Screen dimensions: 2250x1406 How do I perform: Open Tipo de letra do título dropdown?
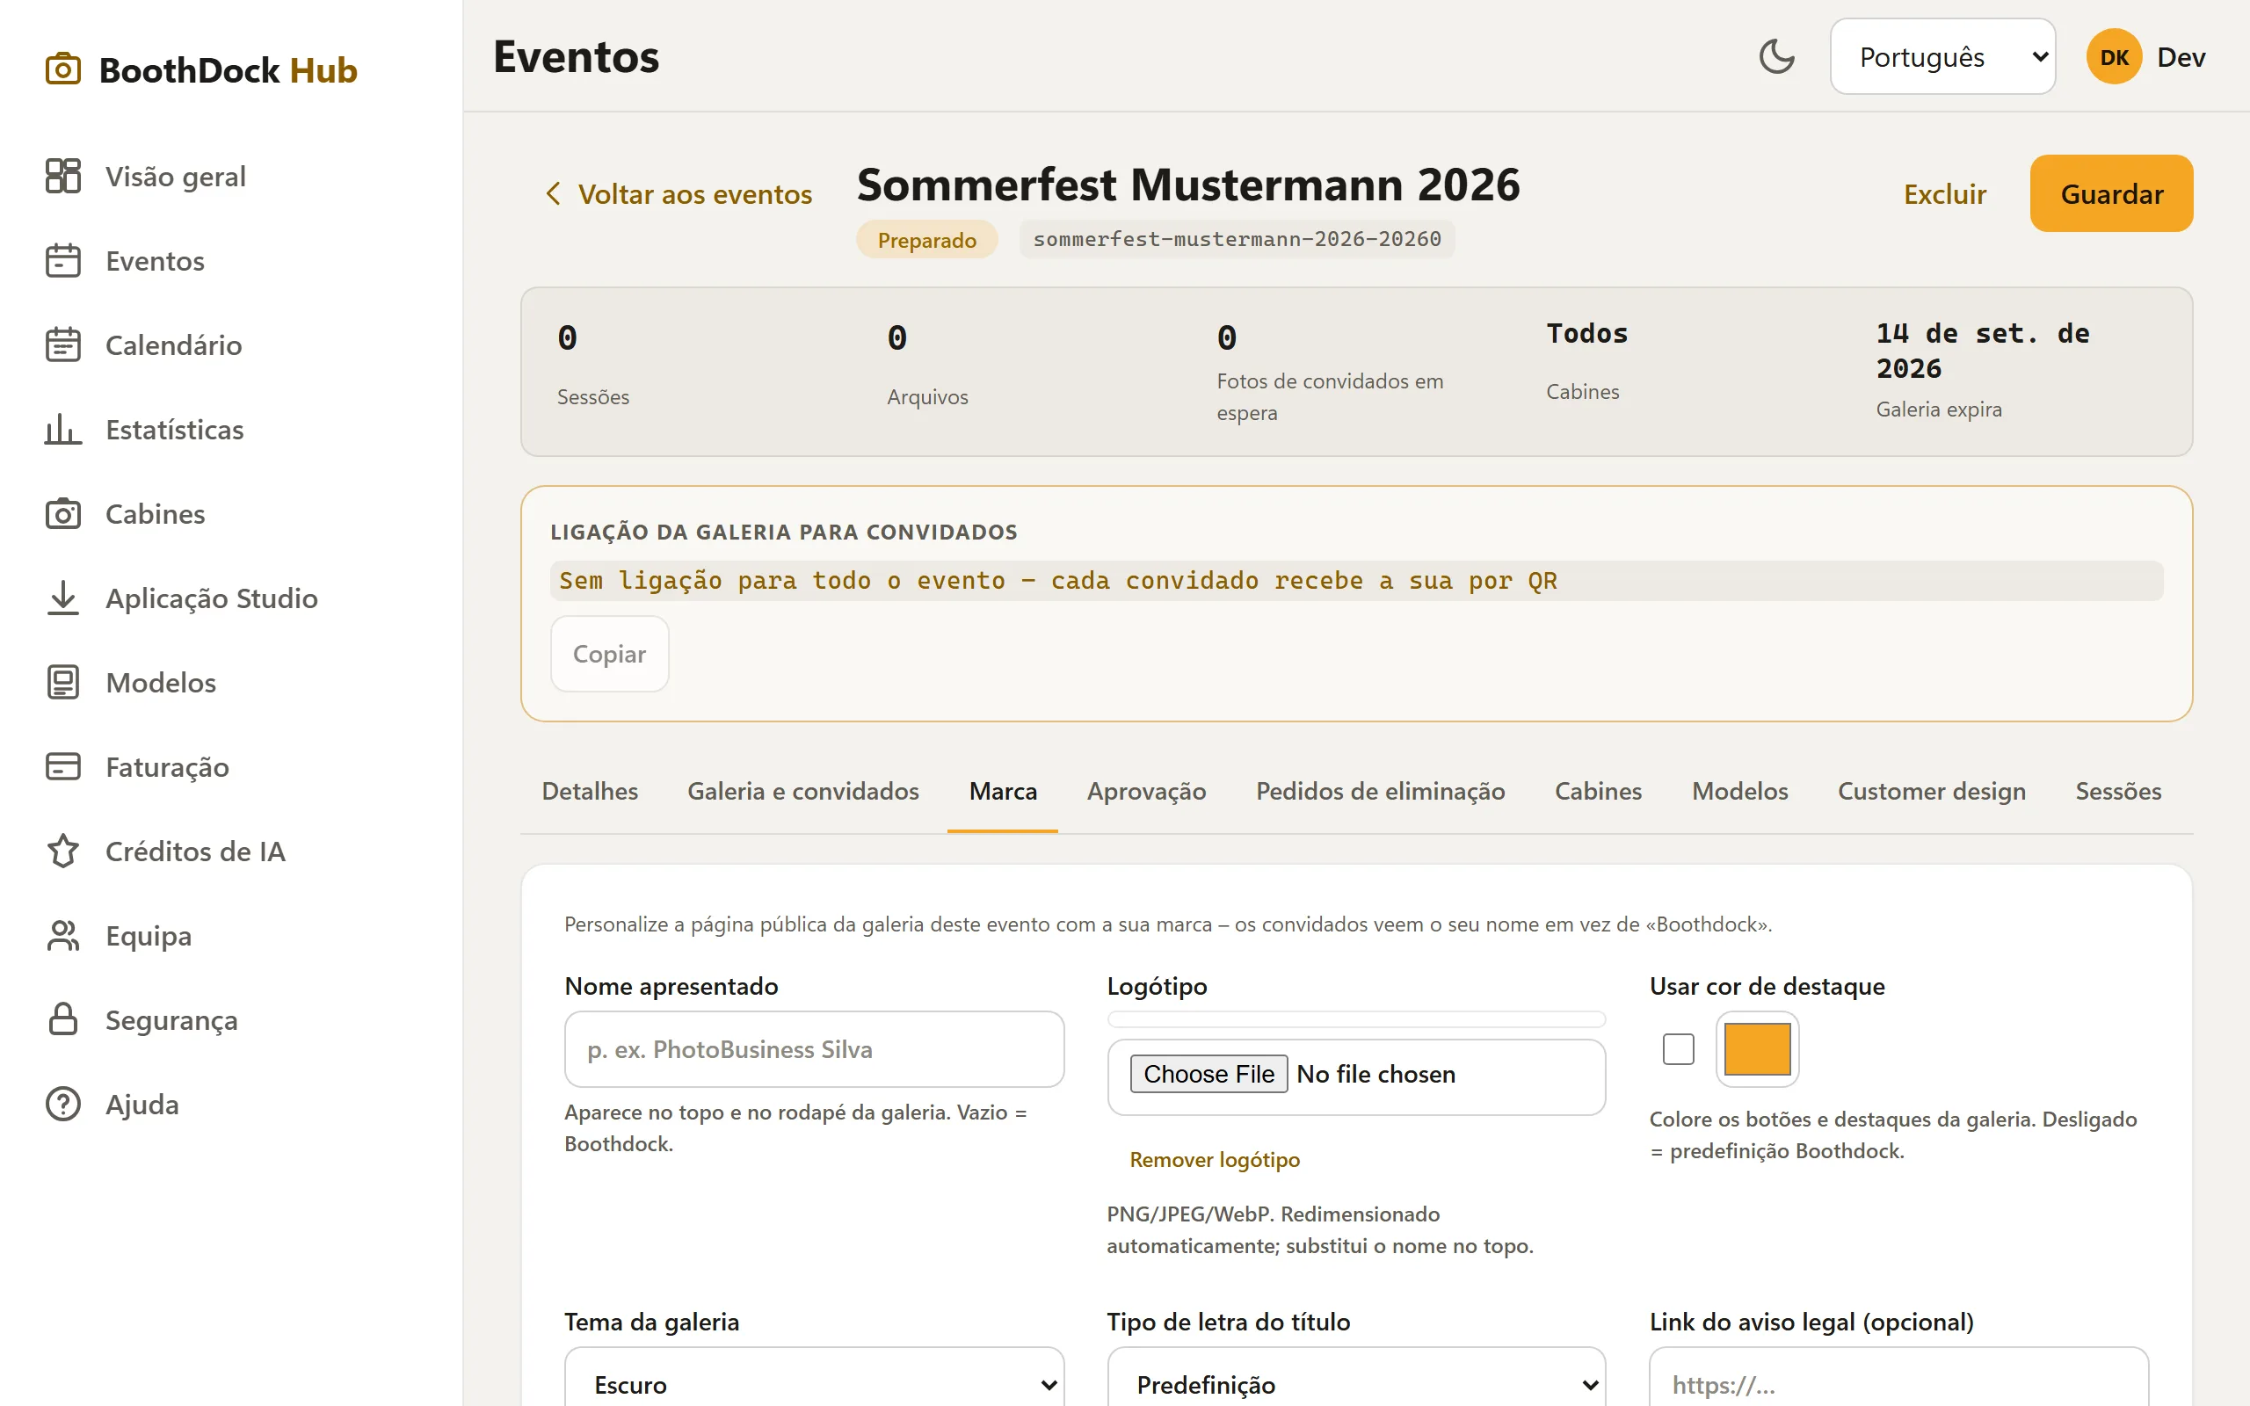(1356, 1383)
